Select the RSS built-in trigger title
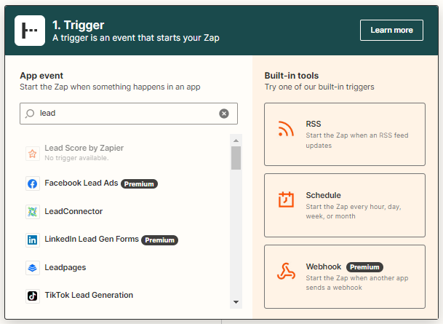443x324 pixels. click(x=314, y=124)
